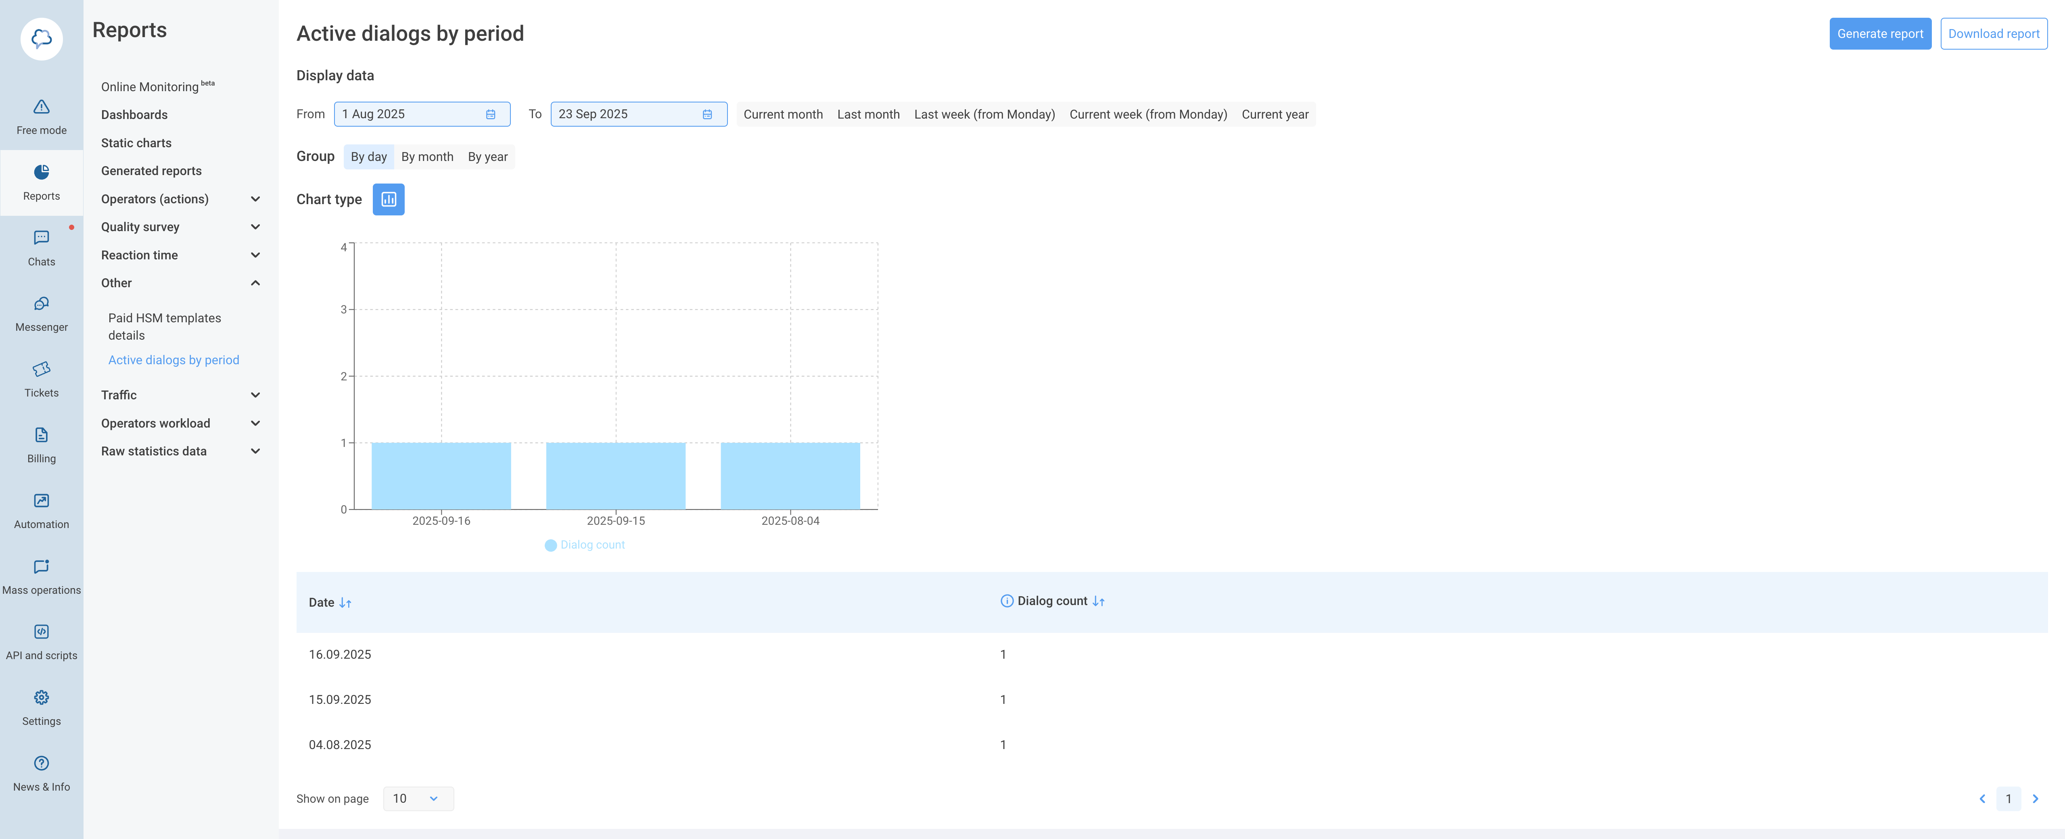Open Show on page dropdown
The height and width of the screenshot is (839, 2065).
click(x=418, y=799)
